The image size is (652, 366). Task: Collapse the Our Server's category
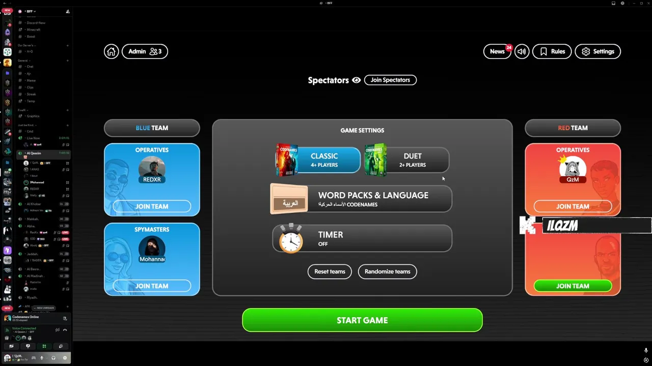(x=26, y=45)
